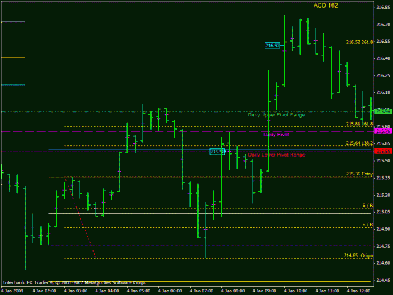Screen dimensions: 393x295
Task: Click the S / R label near 215.05
Action: pos(368,206)
